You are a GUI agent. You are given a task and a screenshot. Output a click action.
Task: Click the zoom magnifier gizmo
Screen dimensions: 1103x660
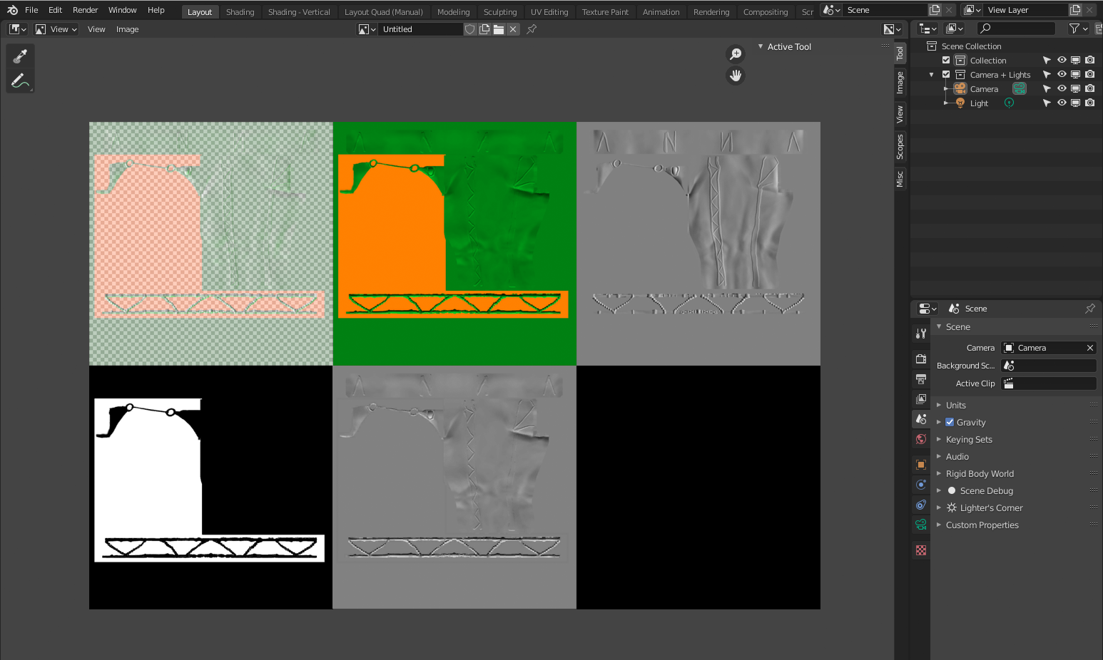736,54
